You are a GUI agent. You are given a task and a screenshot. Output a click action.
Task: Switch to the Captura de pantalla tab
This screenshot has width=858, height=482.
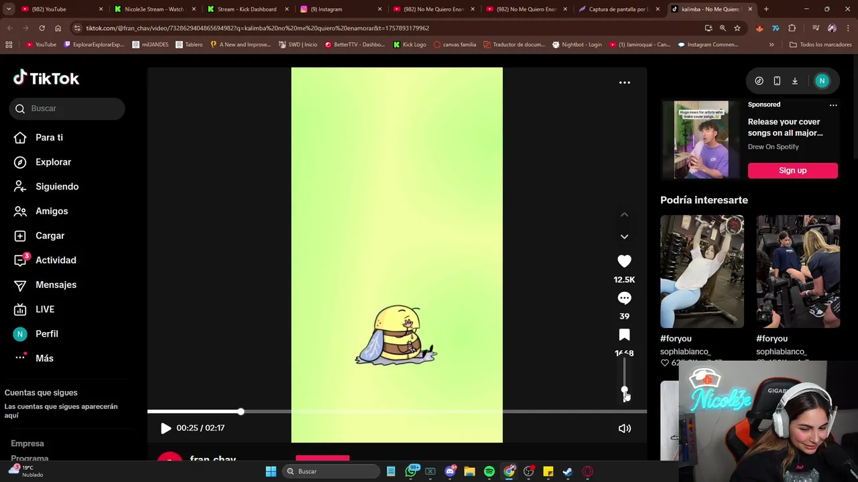(x=618, y=9)
